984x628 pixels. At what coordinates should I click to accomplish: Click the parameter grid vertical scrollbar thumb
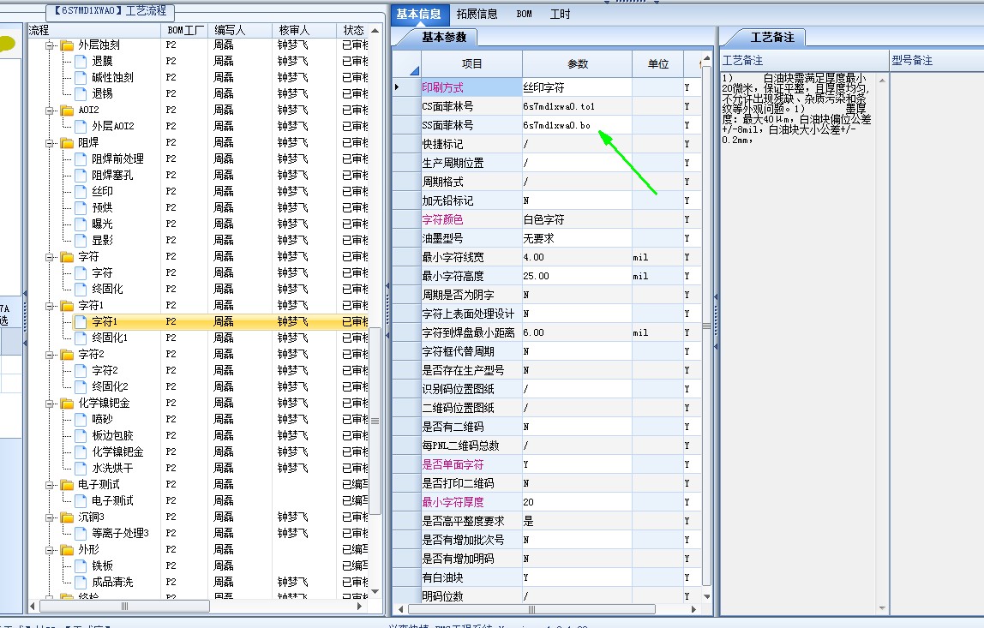click(706, 326)
